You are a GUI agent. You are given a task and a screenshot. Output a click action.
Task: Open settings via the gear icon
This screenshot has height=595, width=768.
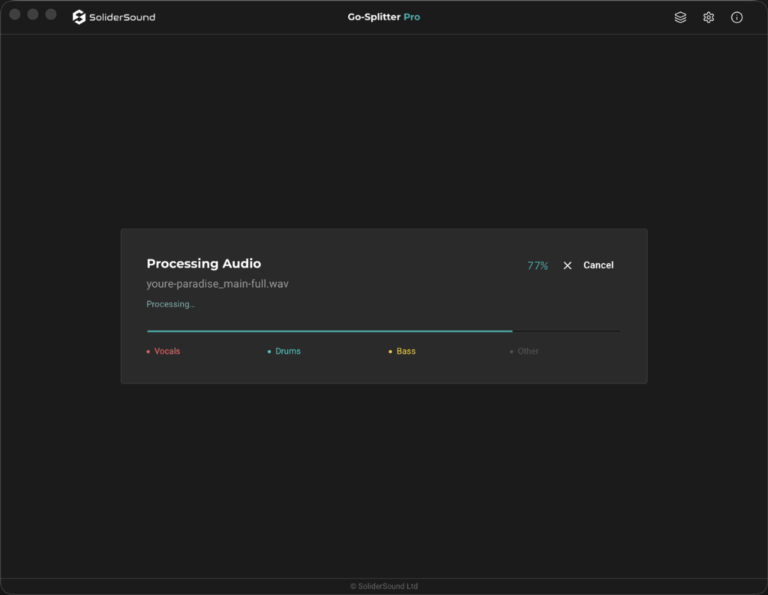708,17
